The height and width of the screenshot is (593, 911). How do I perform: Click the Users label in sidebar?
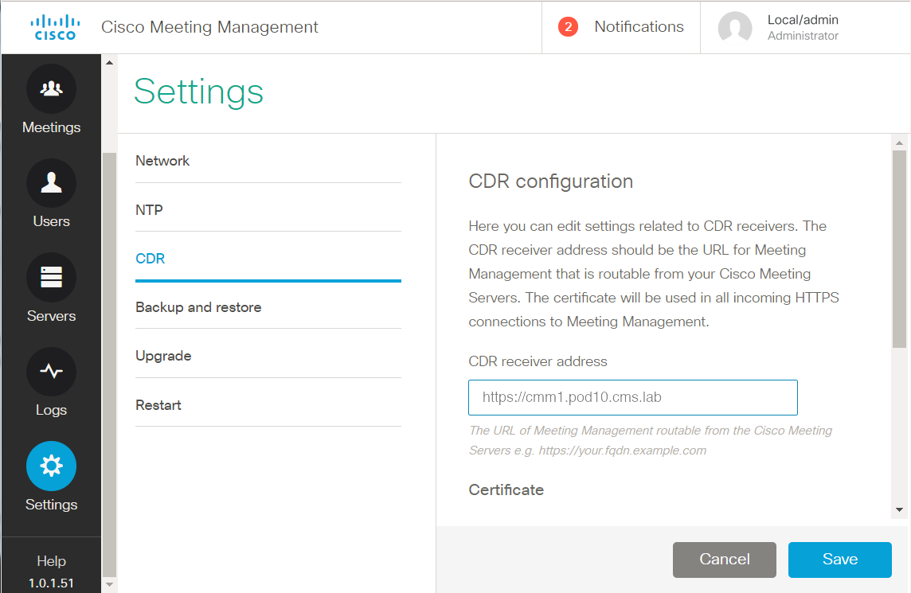point(51,221)
